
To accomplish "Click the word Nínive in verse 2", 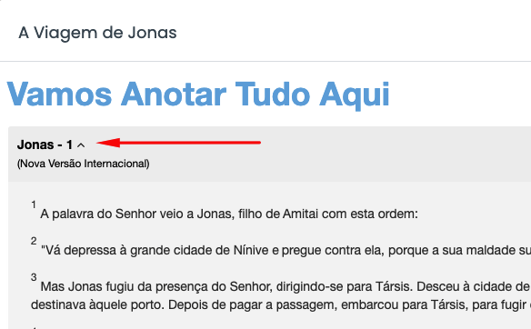I will tap(251, 251).
